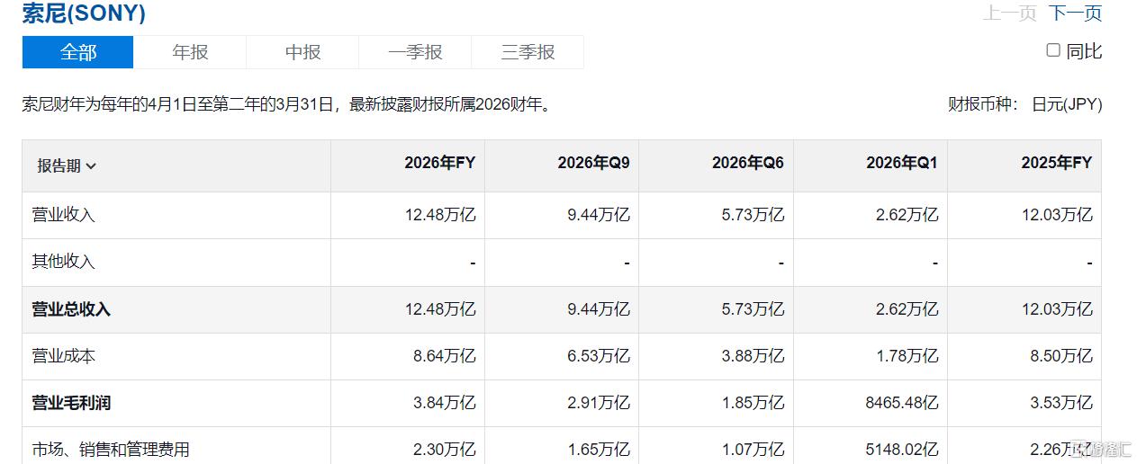This screenshot has width=1137, height=464.
Task: Click 营业毛利润 value 8465.48亿
Action: (x=902, y=403)
